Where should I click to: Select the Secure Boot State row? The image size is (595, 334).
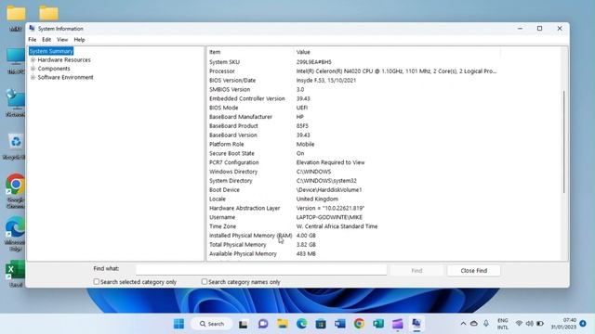tap(353, 153)
